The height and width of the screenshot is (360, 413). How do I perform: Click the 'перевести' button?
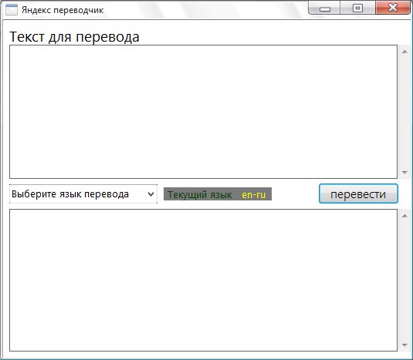click(358, 193)
